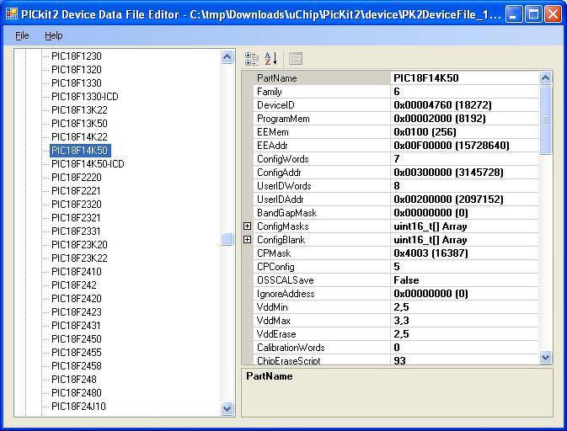The image size is (567, 431).
Task: Switch property grid to Categorized view
Action: tap(252, 59)
